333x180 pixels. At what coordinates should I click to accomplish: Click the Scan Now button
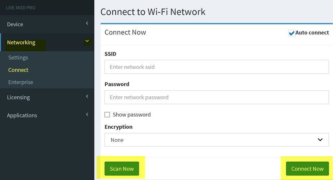tap(122, 169)
